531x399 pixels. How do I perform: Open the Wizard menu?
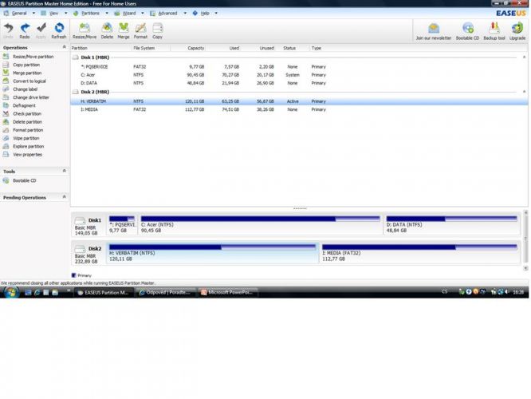pos(129,14)
